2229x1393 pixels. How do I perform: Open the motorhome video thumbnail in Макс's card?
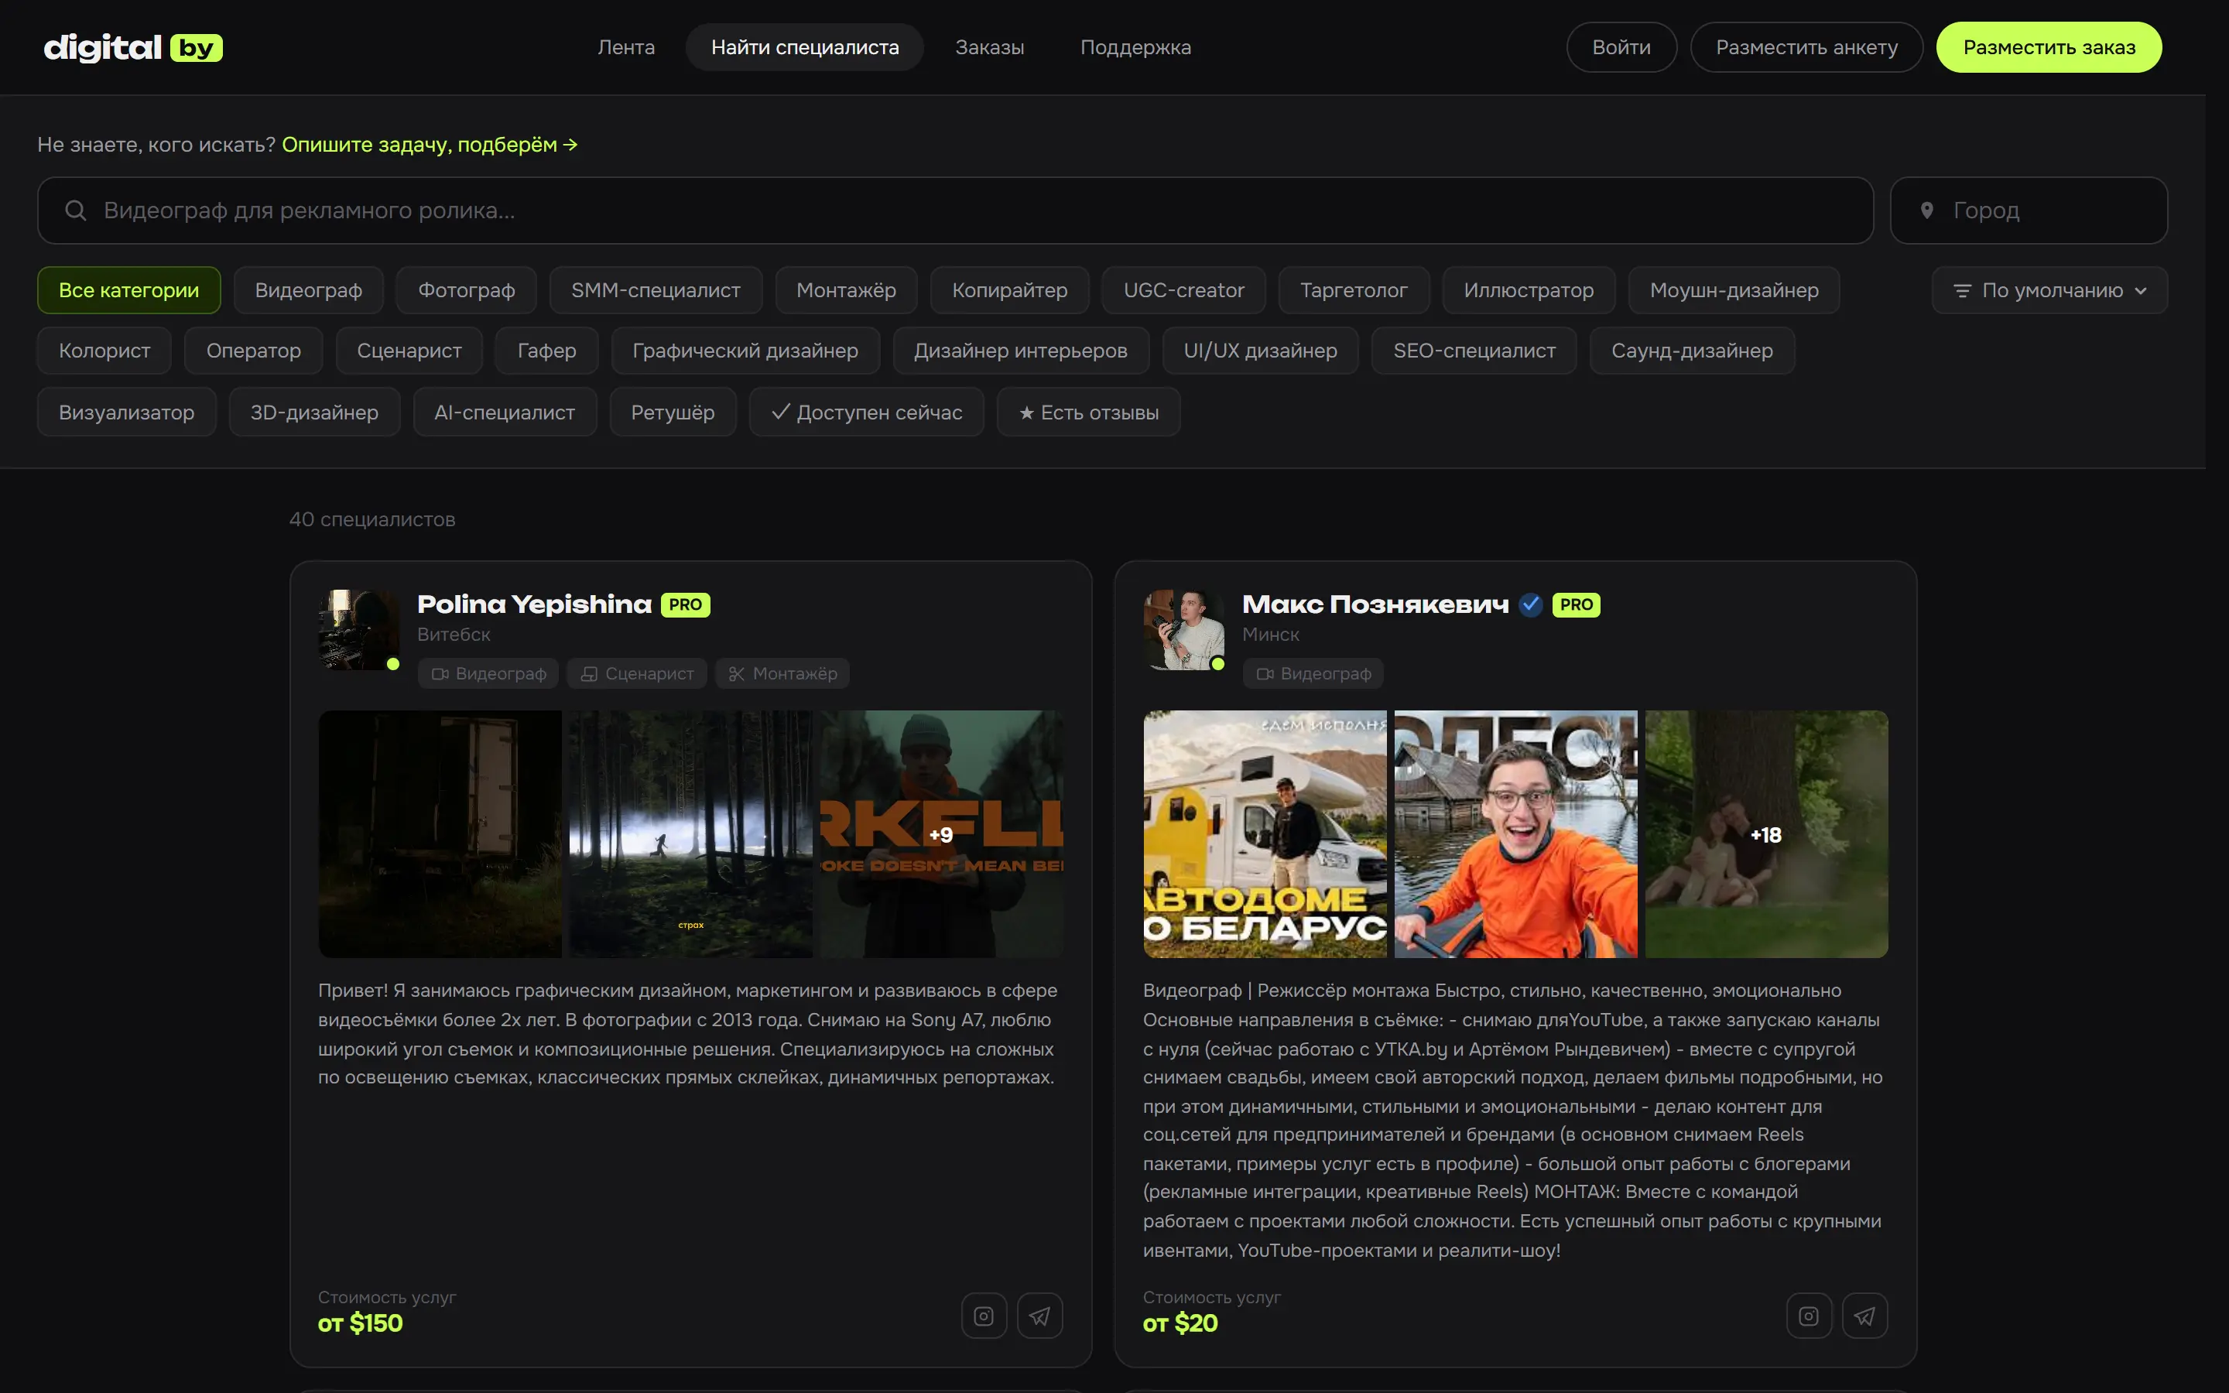[x=1265, y=833]
